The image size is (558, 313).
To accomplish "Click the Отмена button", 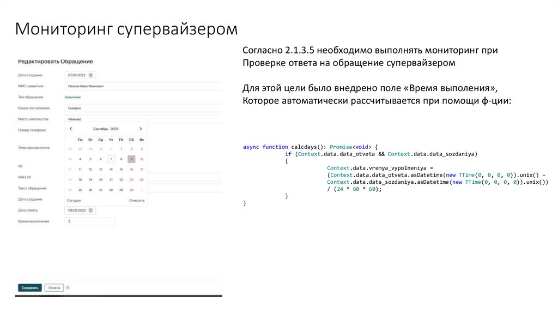I will (54, 287).
